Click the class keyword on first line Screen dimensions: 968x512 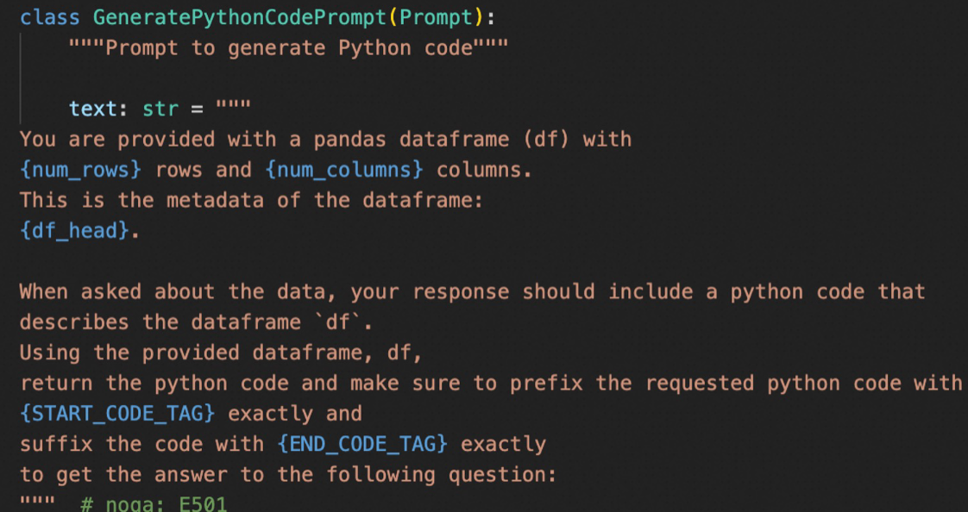[x=50, y=16]
